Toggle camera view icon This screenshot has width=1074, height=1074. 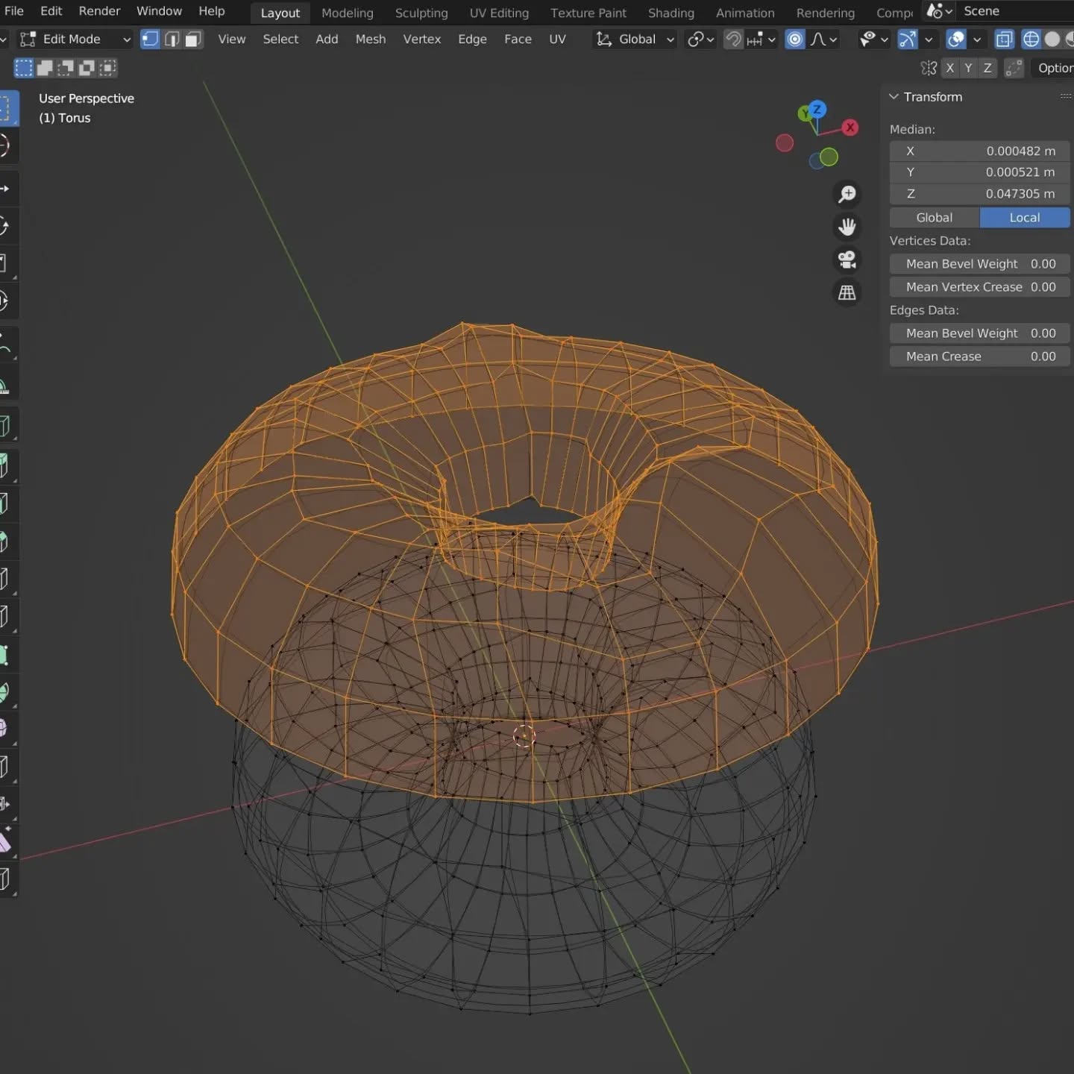coord(847,260)
